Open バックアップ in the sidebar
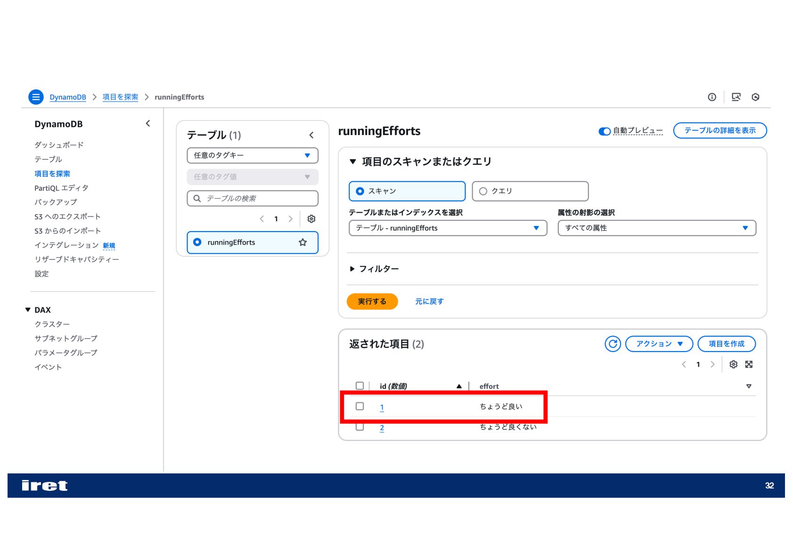Image resolution: width=793 pixels, height=560 pixels. (x=56, y=202)
